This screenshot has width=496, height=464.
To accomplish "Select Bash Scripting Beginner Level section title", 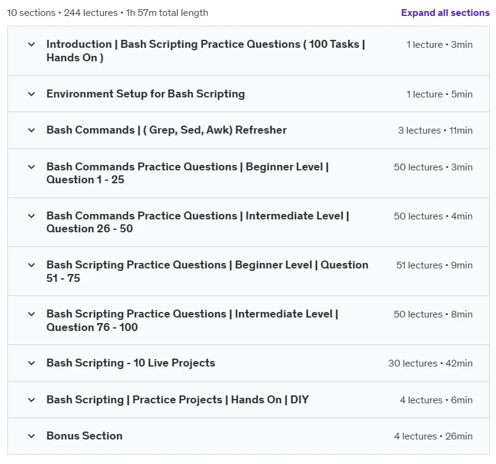I will click(207, 272).
